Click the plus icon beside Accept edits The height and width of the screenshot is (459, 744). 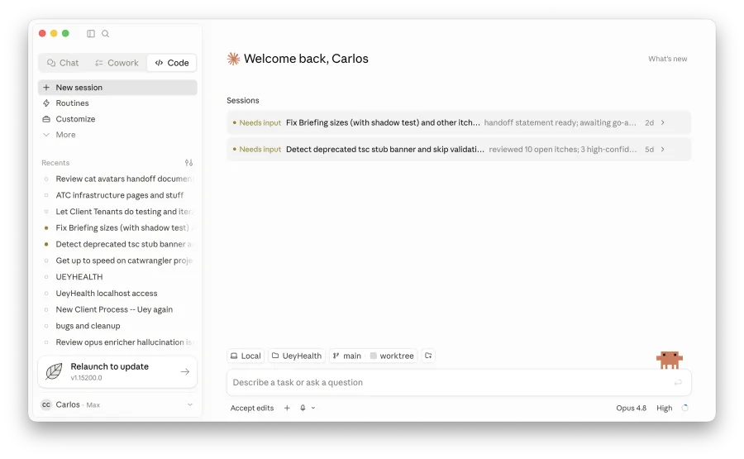pyautogui.click(x=287, y=408)
